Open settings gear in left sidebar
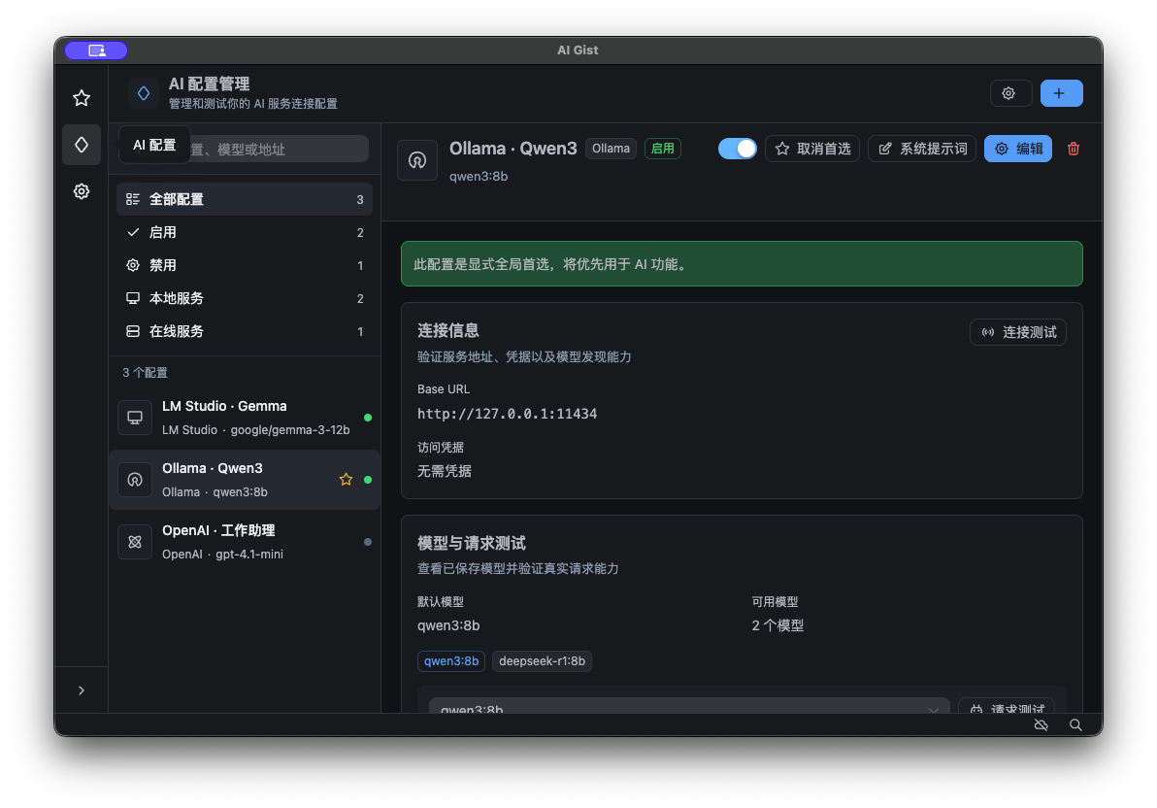Screen dimensions: 1157x808 pyautogui.click(x=82, y=191)
